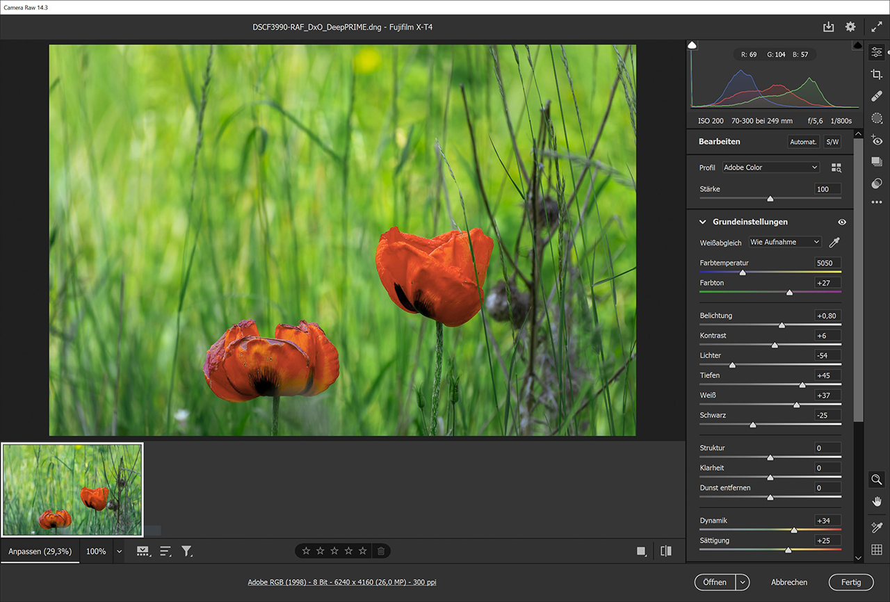Select the poppy thumbnail in filmstrip
This screenshot has width=890, height=602.
(72, 490)
